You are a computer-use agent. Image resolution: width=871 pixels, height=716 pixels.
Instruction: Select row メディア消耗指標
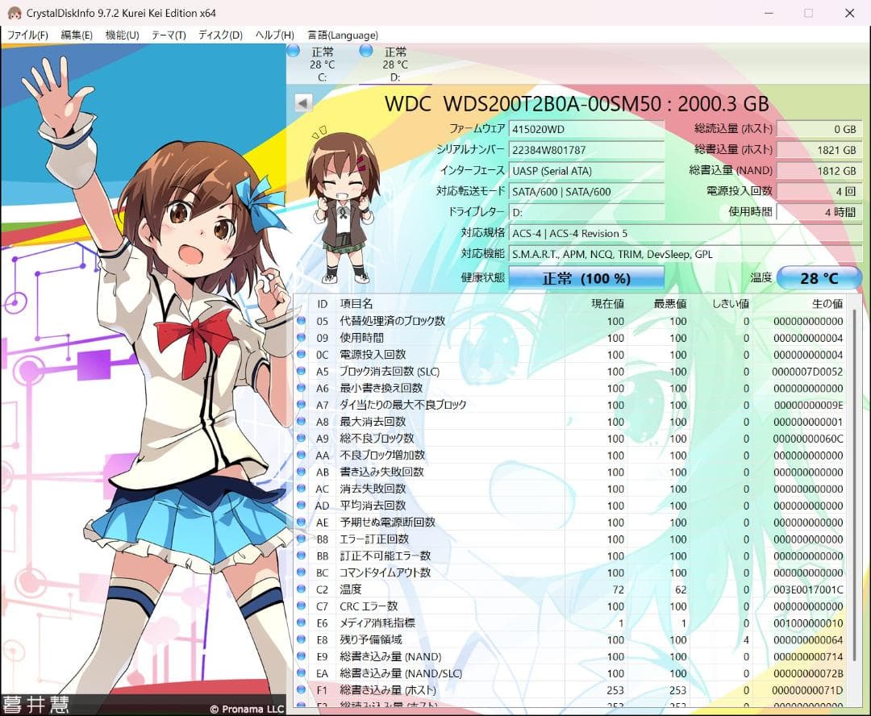tap(572, 622)
